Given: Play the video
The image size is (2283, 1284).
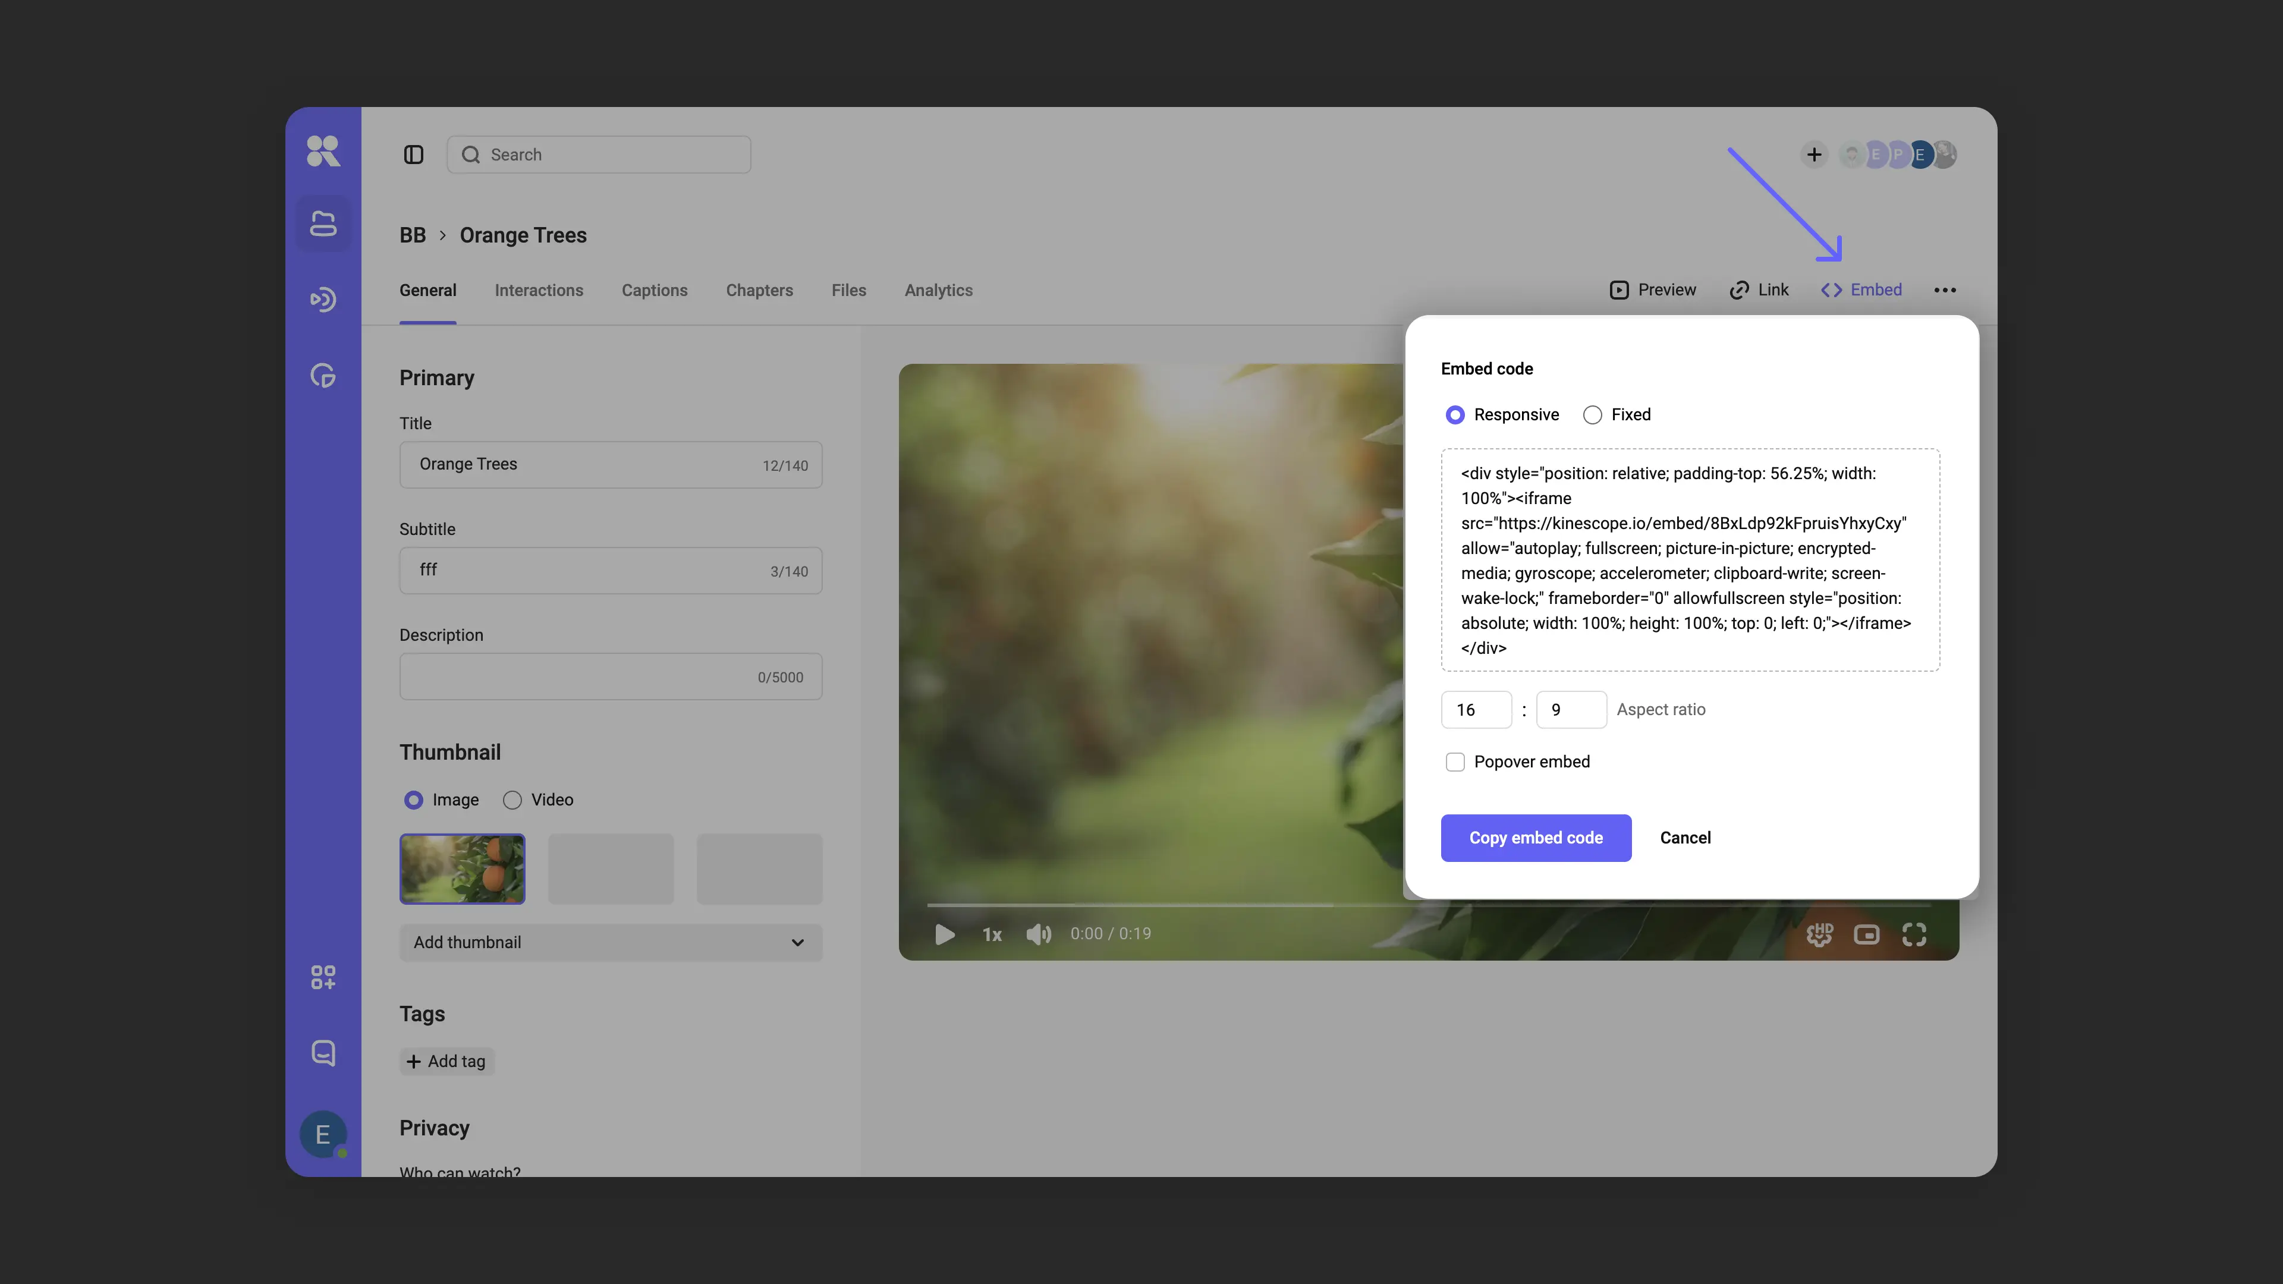Looking at the screenshot, I should pos(945,934).
